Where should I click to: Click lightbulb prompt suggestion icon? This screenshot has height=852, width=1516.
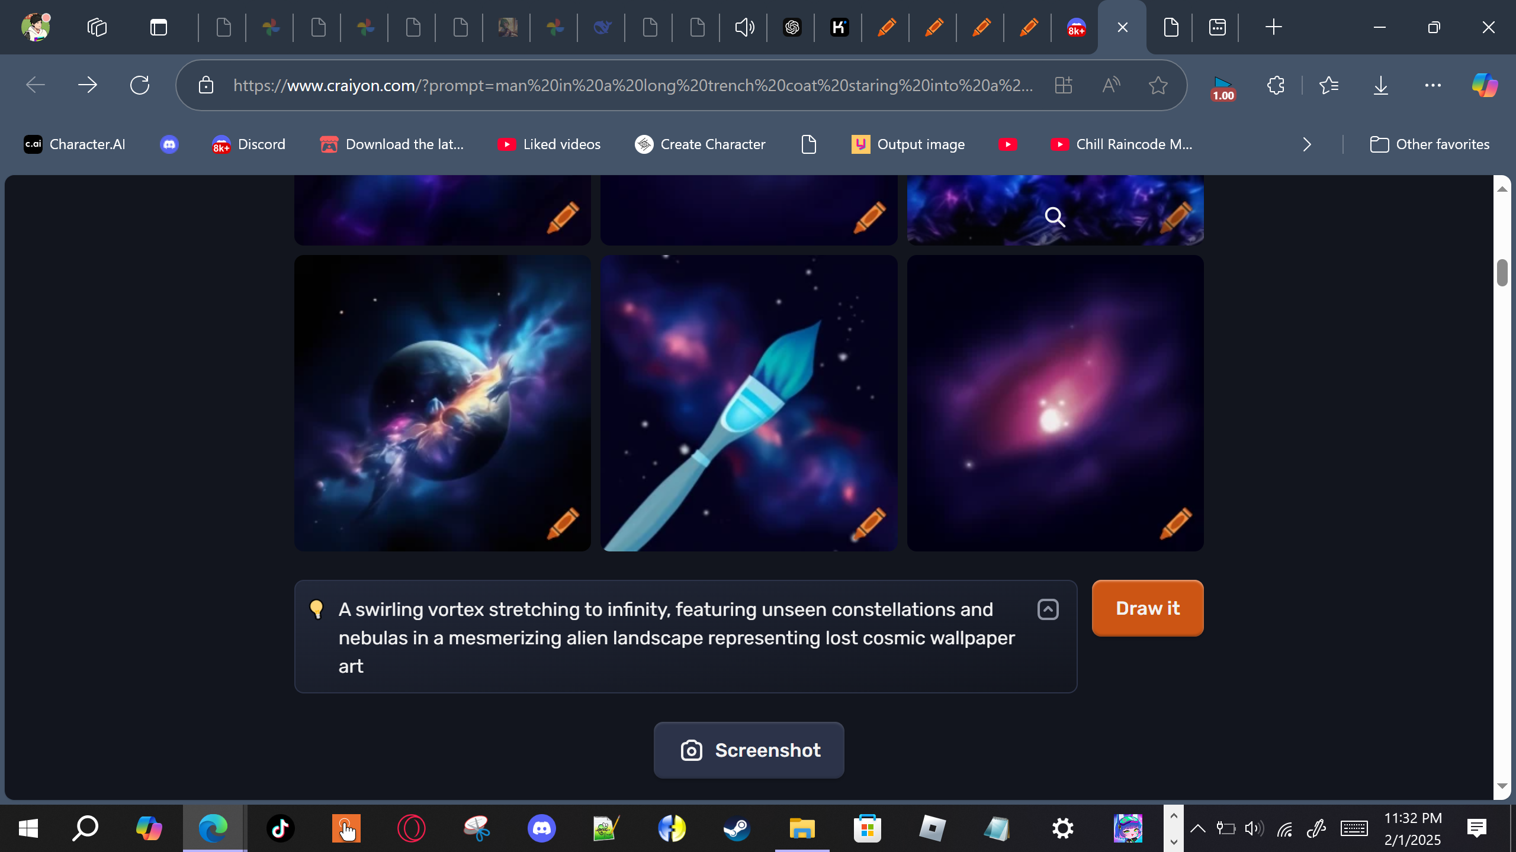[317, 609]
